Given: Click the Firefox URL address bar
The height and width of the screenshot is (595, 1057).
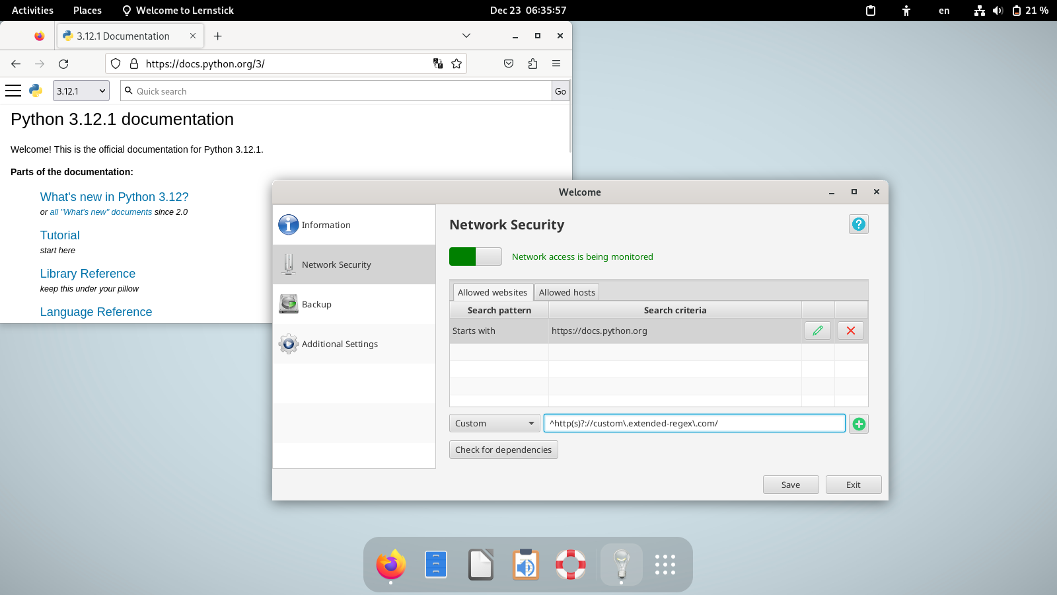Looking at the screenshot, I should coord(286,63).
